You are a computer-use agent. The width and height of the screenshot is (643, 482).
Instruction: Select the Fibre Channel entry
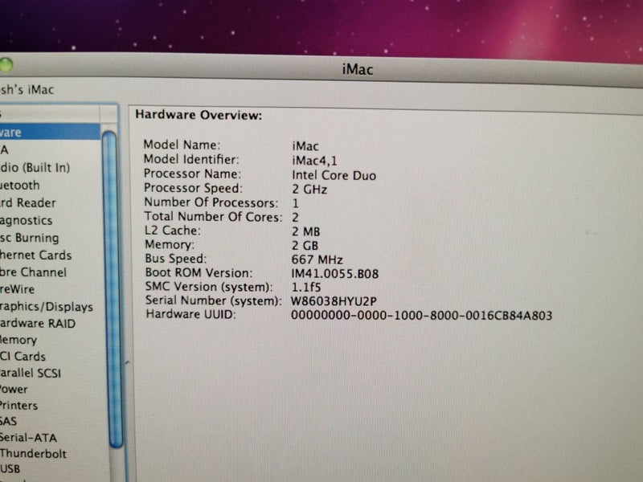(x=40, y=272)
